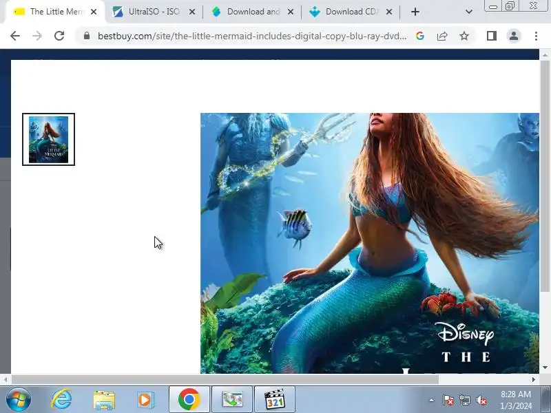The width and height of the screenshot is (551, 413).
Task: Select the Little Mermaid cover thumbnail
Action: pos(48,140)
